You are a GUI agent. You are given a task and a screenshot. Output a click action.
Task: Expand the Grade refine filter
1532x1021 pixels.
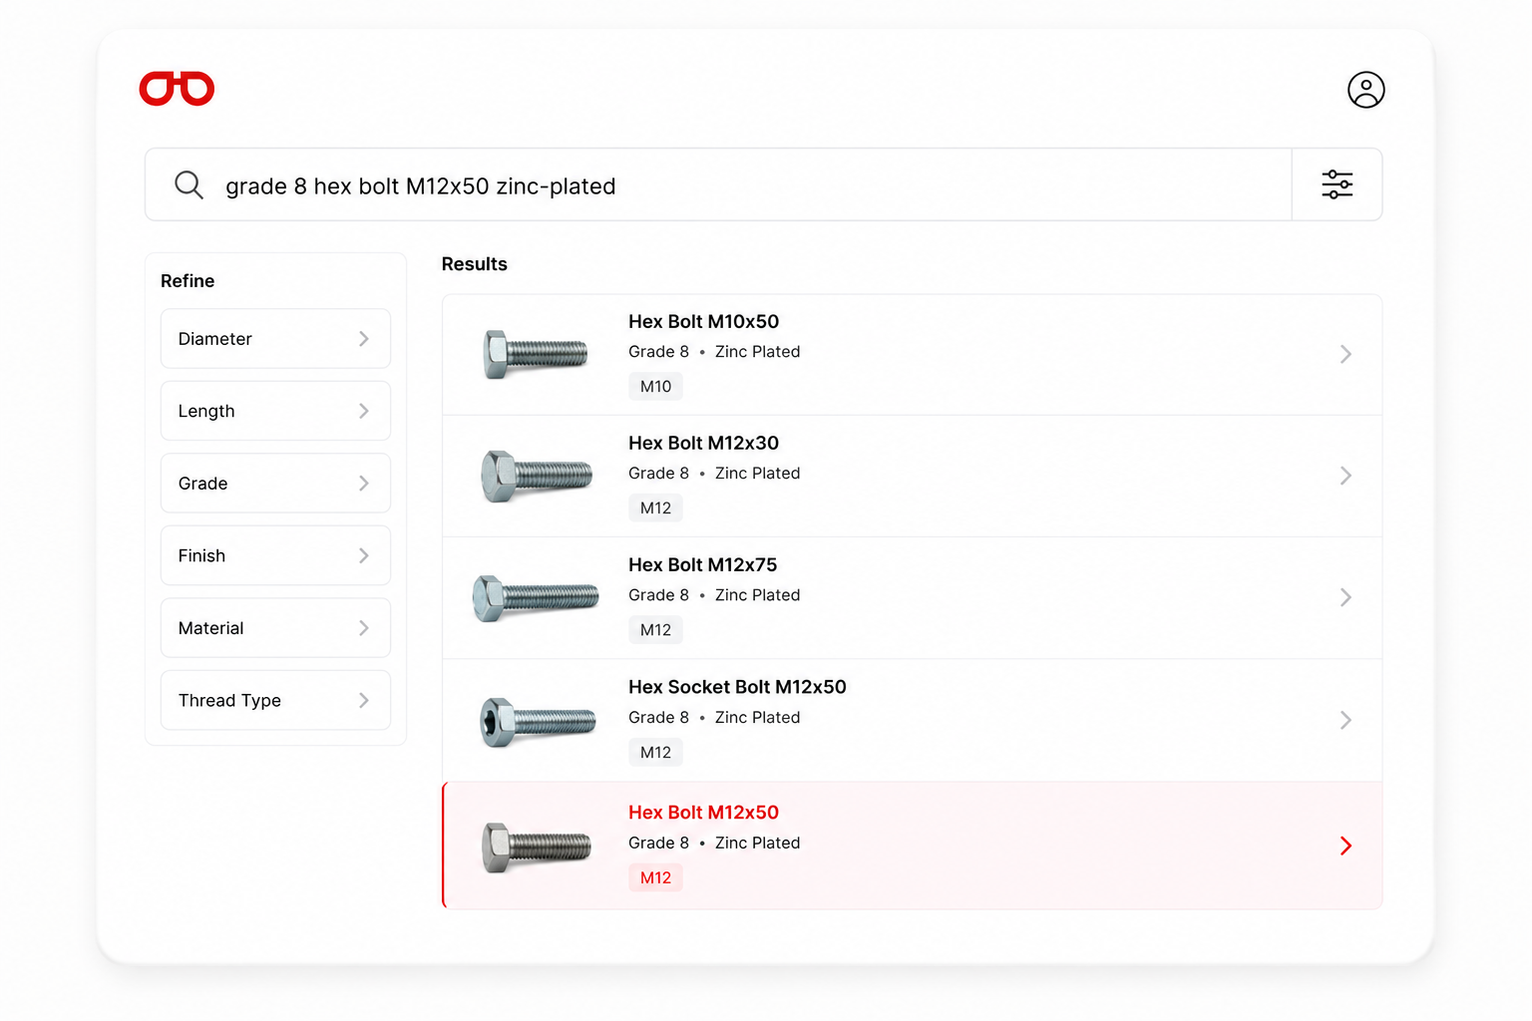pyautogui.click(x=275, y=484)
